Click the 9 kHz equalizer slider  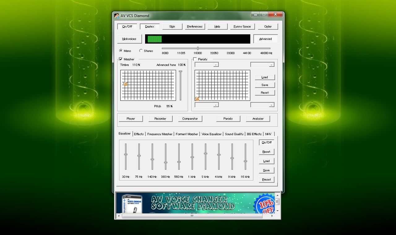[x=232, y=156]
